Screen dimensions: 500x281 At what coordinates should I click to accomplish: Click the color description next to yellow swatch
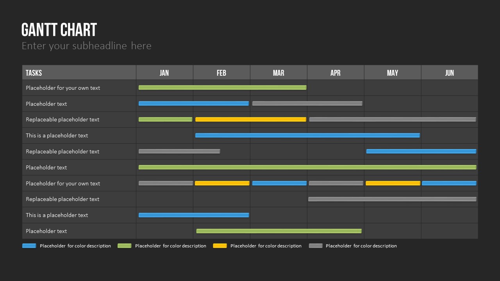coord(266,246)
